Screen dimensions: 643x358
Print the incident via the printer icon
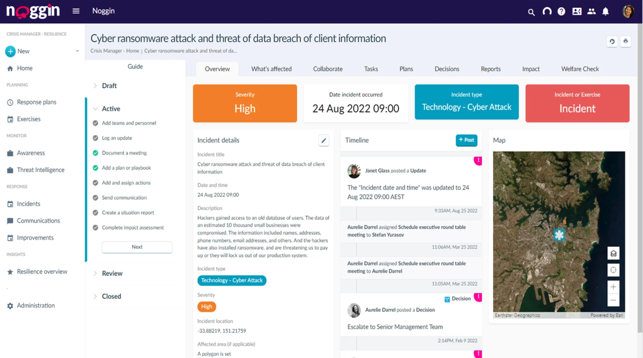(626, 41)
